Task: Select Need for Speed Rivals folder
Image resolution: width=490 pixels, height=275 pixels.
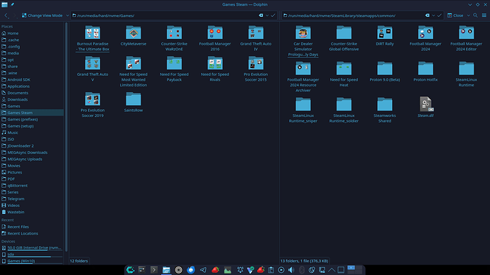Action: [215, 69]
